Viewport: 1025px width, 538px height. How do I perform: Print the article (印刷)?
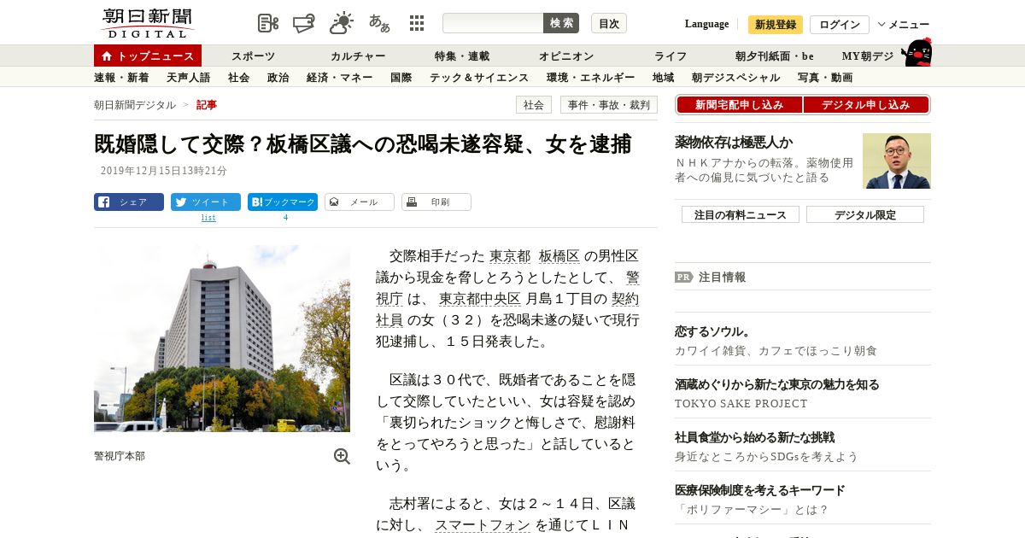(436, 202)
